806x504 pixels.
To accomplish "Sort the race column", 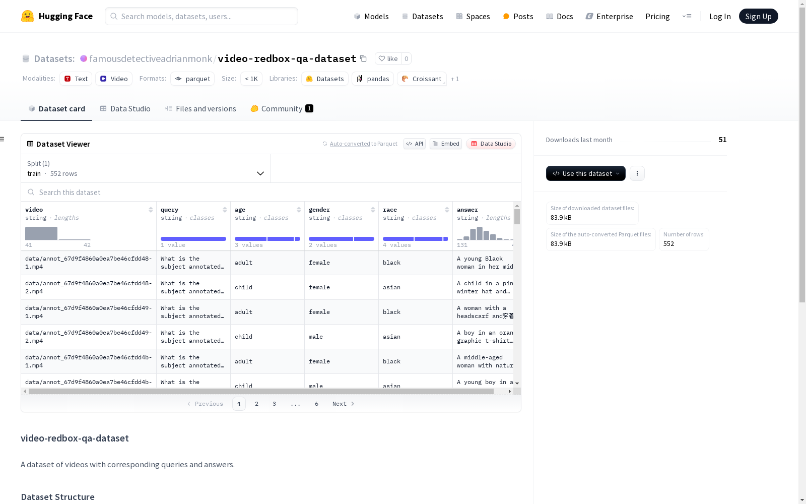I will click(x=447, y=210).
